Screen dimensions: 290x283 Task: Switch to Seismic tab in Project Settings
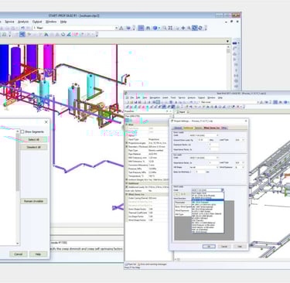[x=198, y=128]
